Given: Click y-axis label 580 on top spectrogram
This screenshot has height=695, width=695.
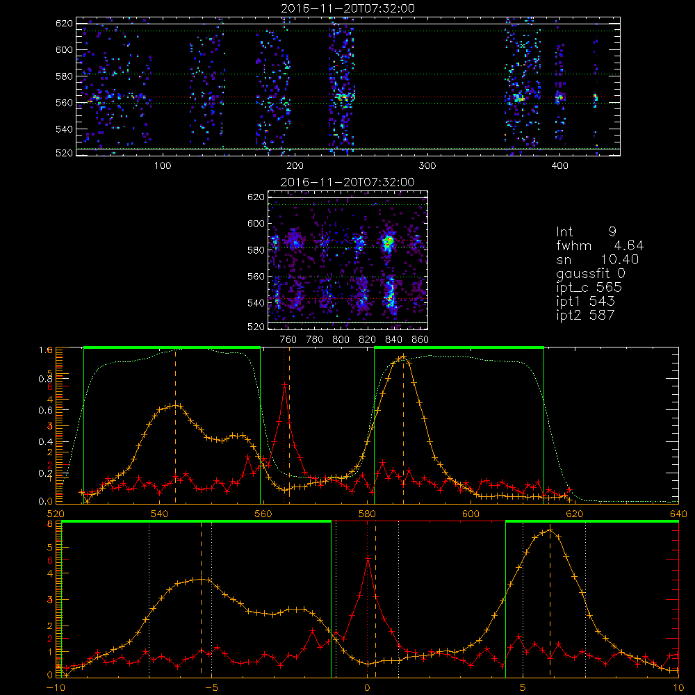Looking at the screenshot, I should [64, 76].
